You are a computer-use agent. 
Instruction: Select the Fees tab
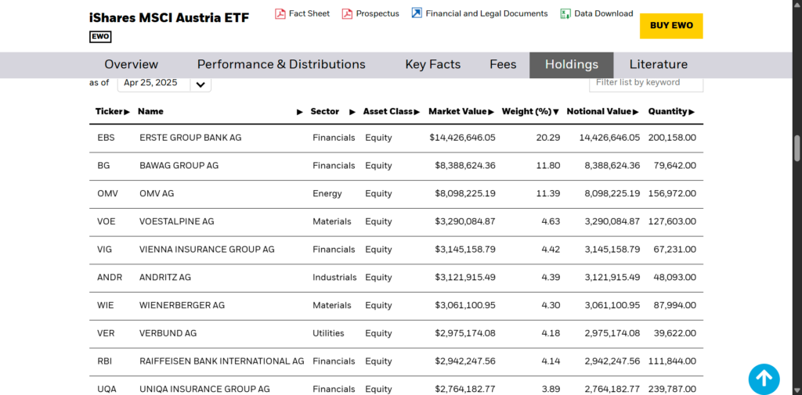click(503, 65)
